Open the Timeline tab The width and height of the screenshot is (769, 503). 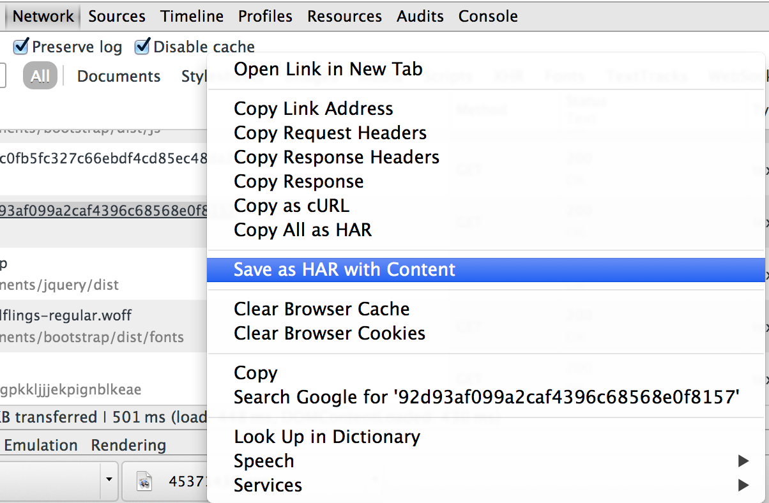192,16
